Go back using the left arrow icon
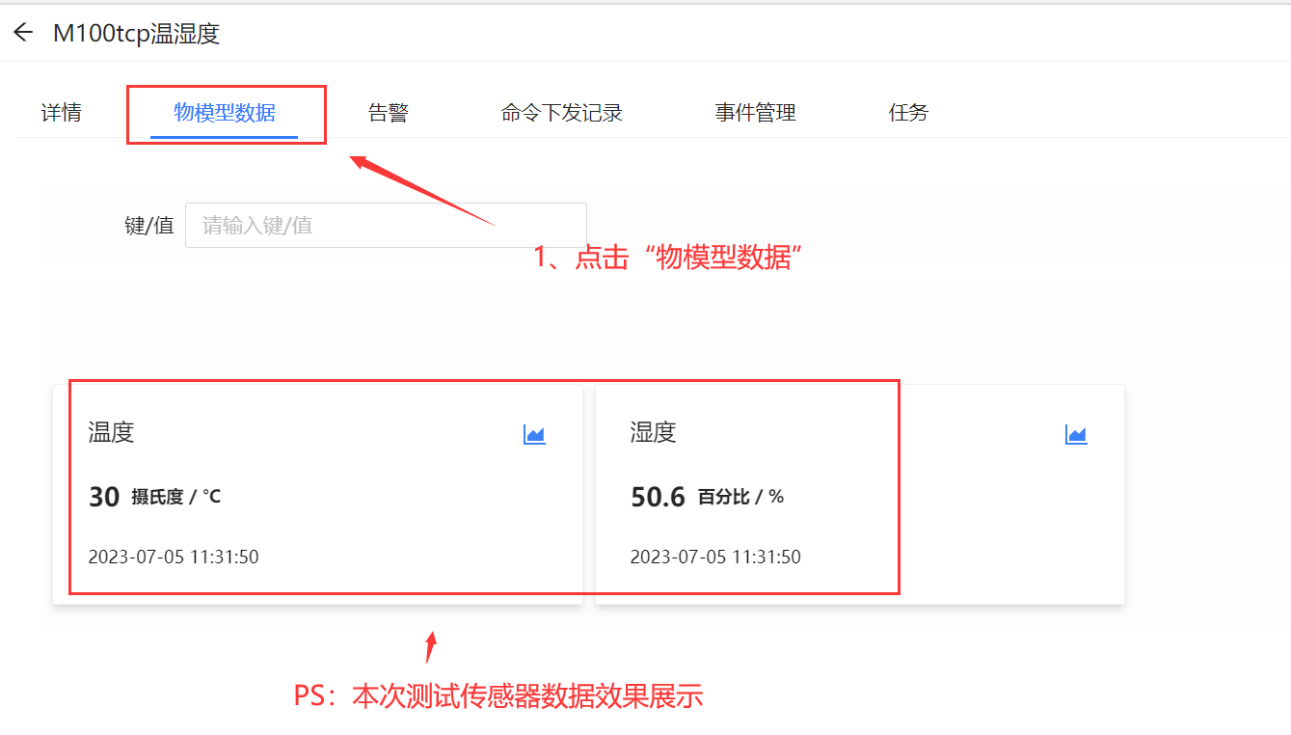The height and width of the screenshot is (735, 1291). (x=23, y=33)
